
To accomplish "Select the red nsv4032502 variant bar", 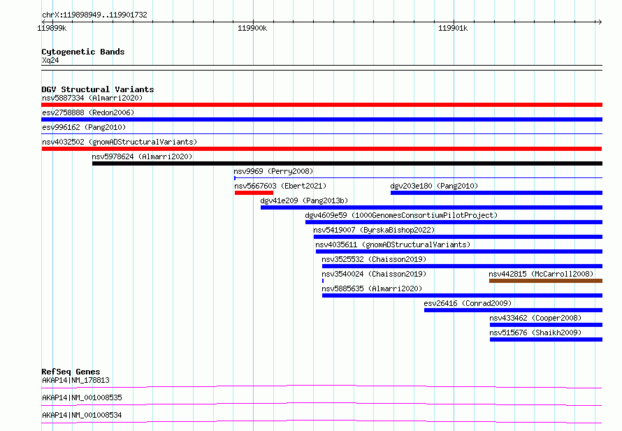I will point(321,149).
